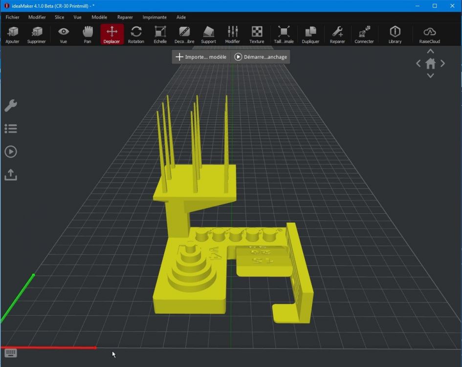This screenshot has height=367, width=462.
Task: Expand the model list panel icon
Action: (x=11, y=129)
